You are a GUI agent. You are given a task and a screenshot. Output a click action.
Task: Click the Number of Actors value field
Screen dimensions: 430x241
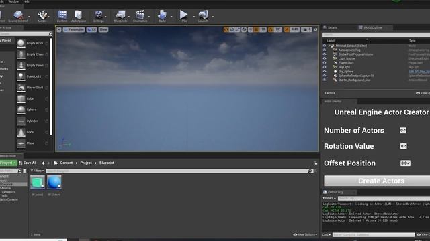[x=403, y=131]
